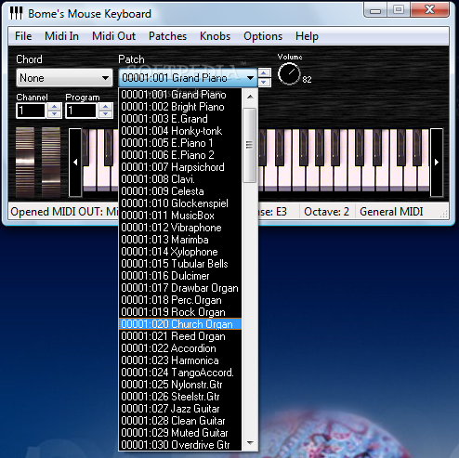Click the patch list scroll down arrow
Screen dimensions: 459x458
click(x=250, y=442)
